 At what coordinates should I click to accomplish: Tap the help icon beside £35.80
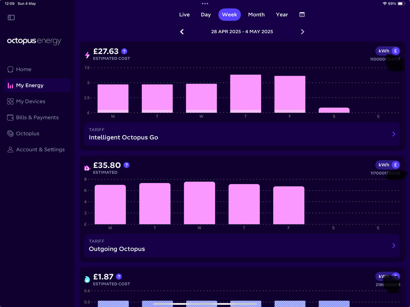[126, 165]
